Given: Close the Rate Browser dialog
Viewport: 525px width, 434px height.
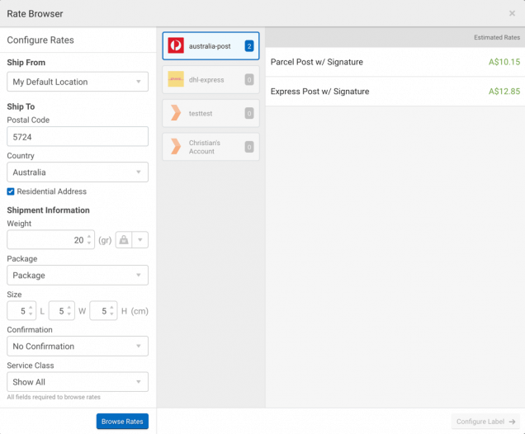Looking at the screenshot, I should 512,13.
